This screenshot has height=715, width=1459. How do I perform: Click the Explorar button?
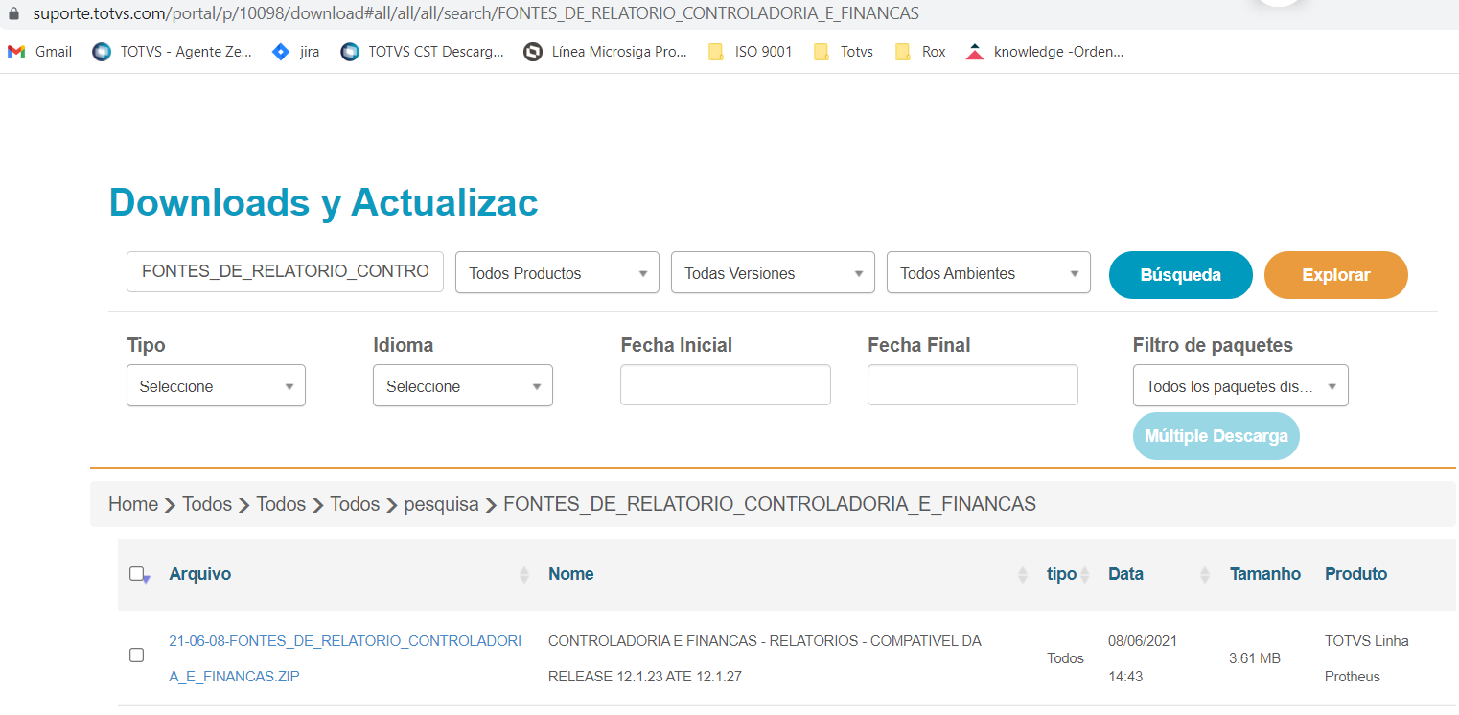[1336, 275]
